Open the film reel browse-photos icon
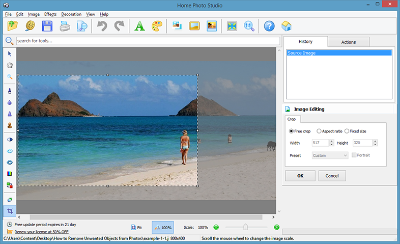Viewport: 400px width, 244px height. (30, 26)
